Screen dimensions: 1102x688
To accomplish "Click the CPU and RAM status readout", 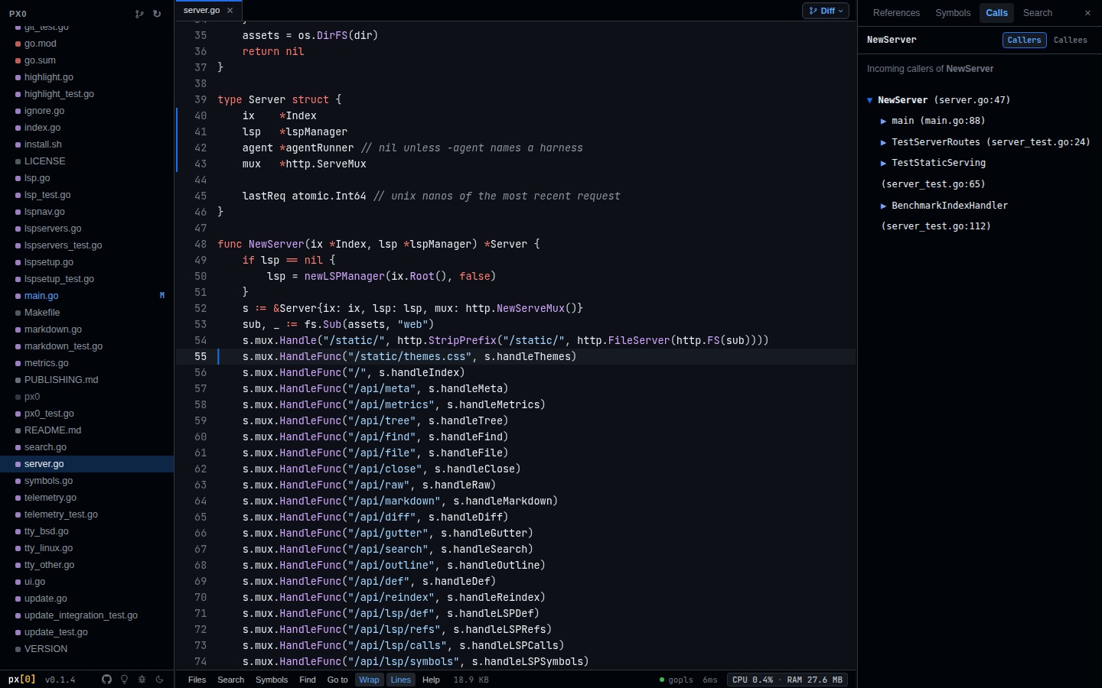I will tap(787, 680).
